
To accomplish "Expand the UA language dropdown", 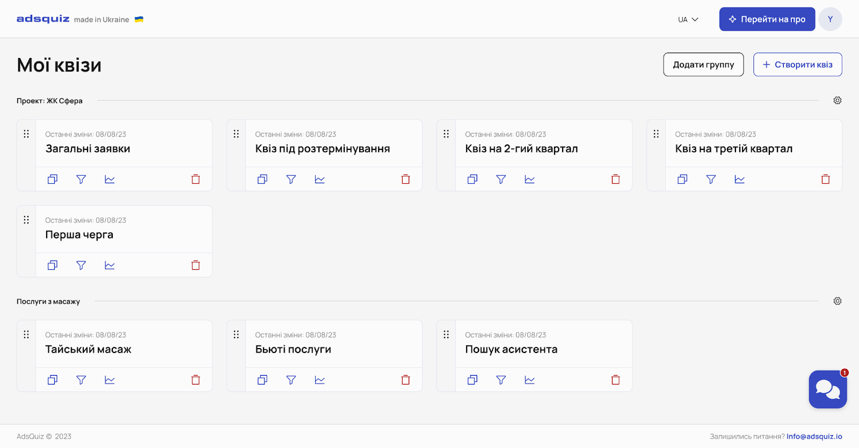I will click(x=688, y=20).
